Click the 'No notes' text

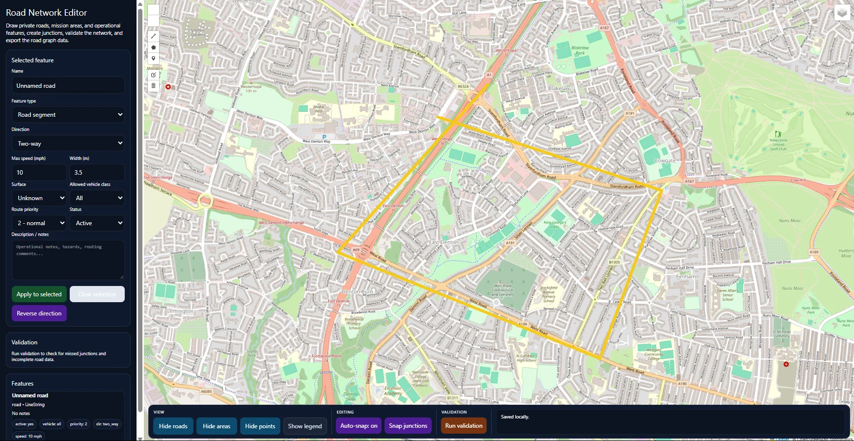[21, 414]
